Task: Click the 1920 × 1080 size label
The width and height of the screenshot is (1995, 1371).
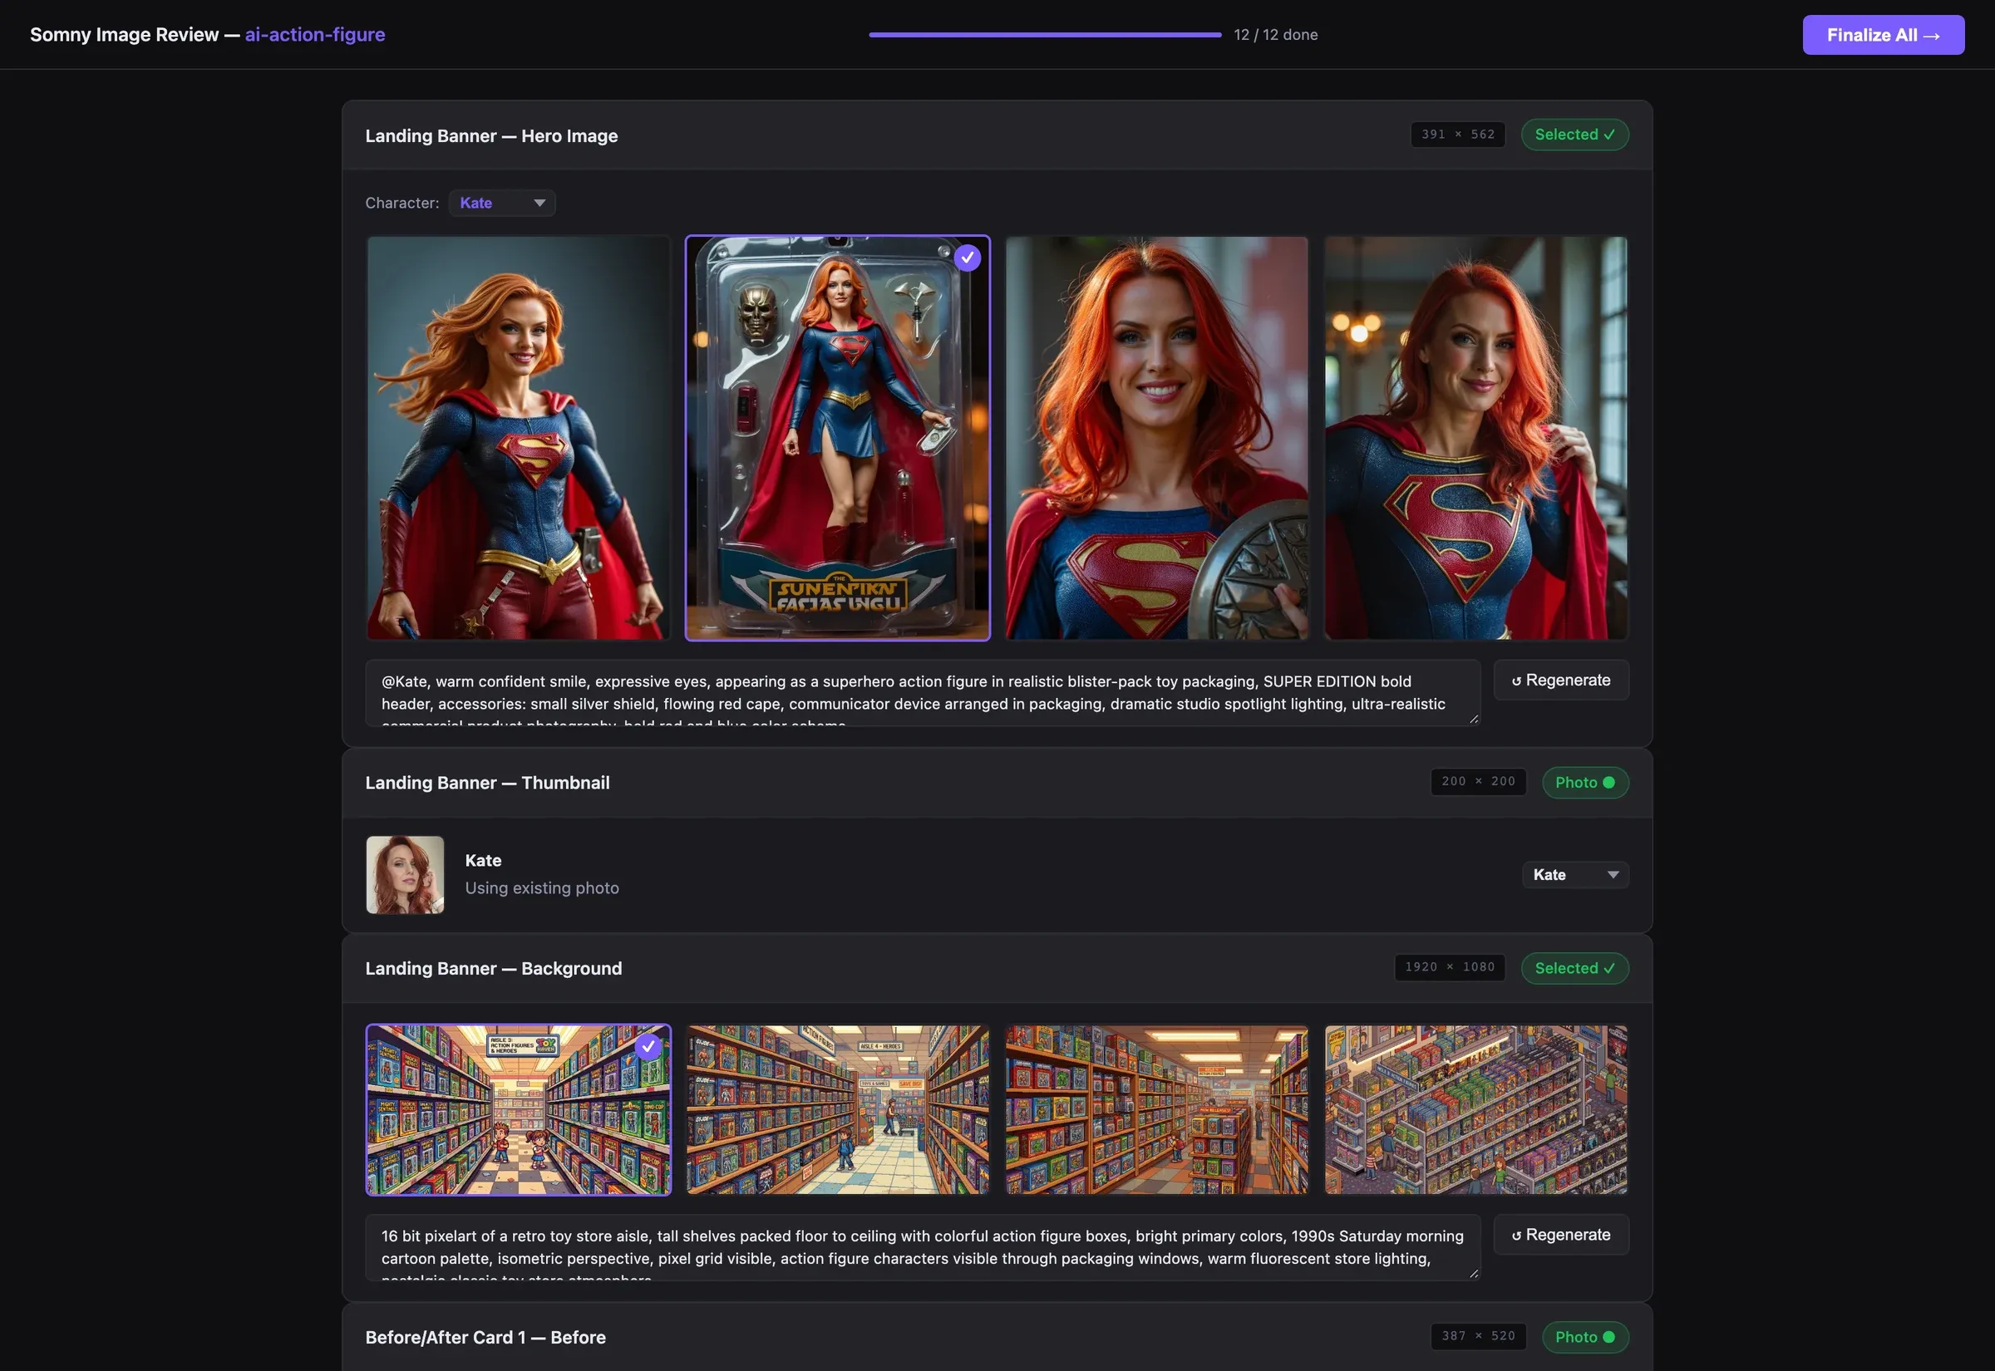Action: click(1450, 967)
